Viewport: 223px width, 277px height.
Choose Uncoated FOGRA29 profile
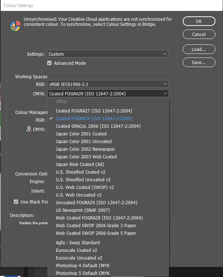(x=96, y=203)
